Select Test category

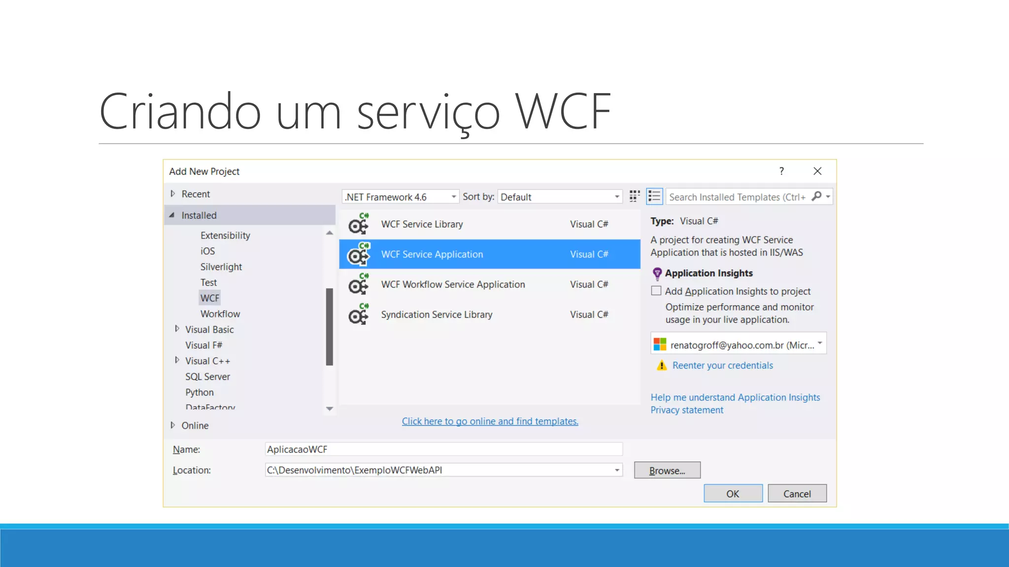click(208, 283)
